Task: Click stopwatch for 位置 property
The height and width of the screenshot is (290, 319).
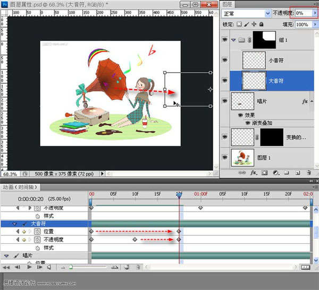Action: tap(37, 232)
